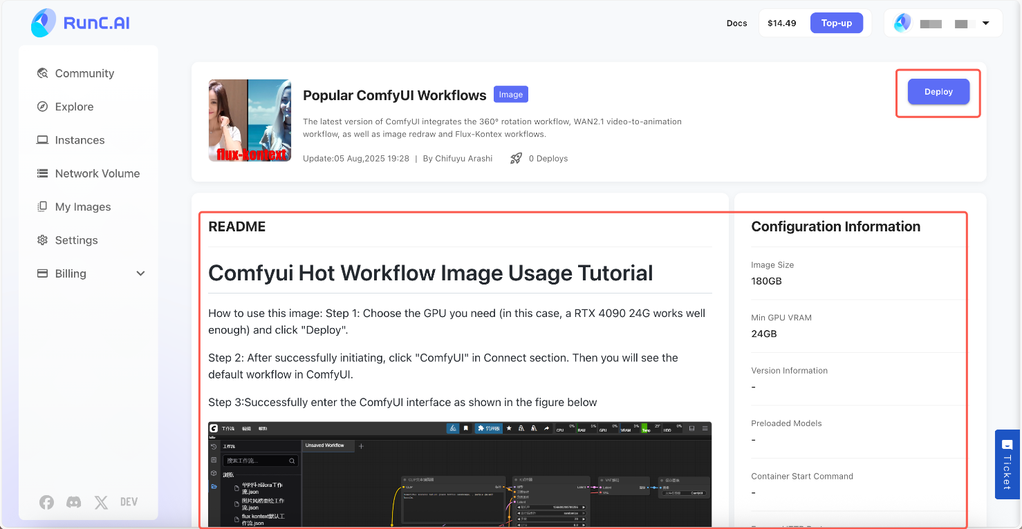The height and width of the screenshot is (529, 1022).
Task: Click the $14.49 balance amount
Action: click(x=782, y=23)
